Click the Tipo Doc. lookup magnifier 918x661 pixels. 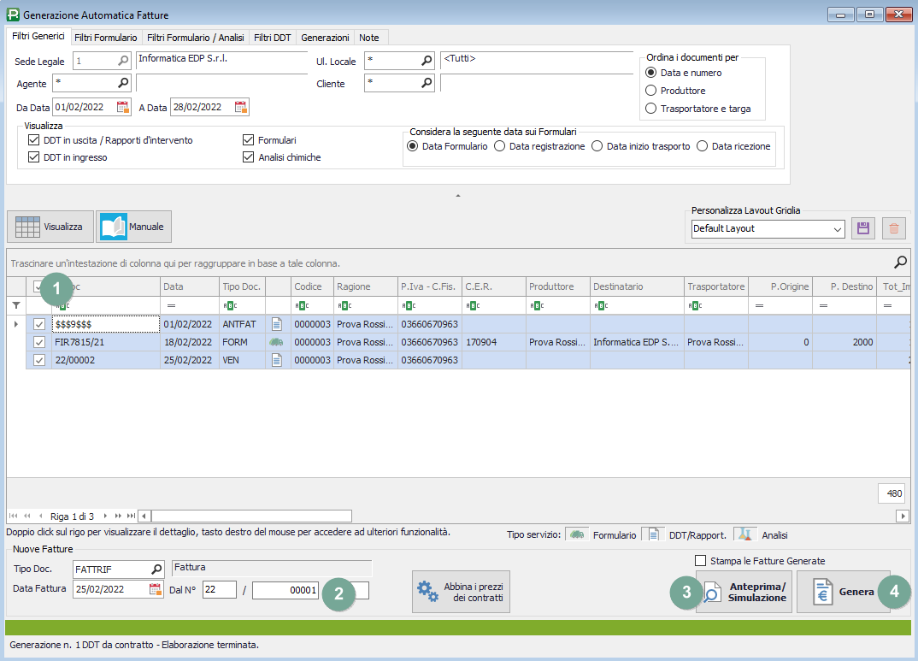point(156,569)
